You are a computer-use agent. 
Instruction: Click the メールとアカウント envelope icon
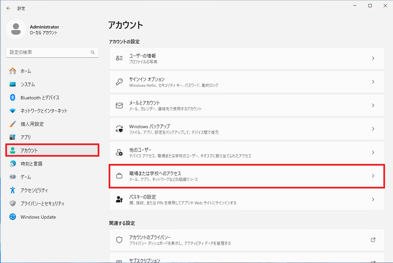tap(119, 106)
